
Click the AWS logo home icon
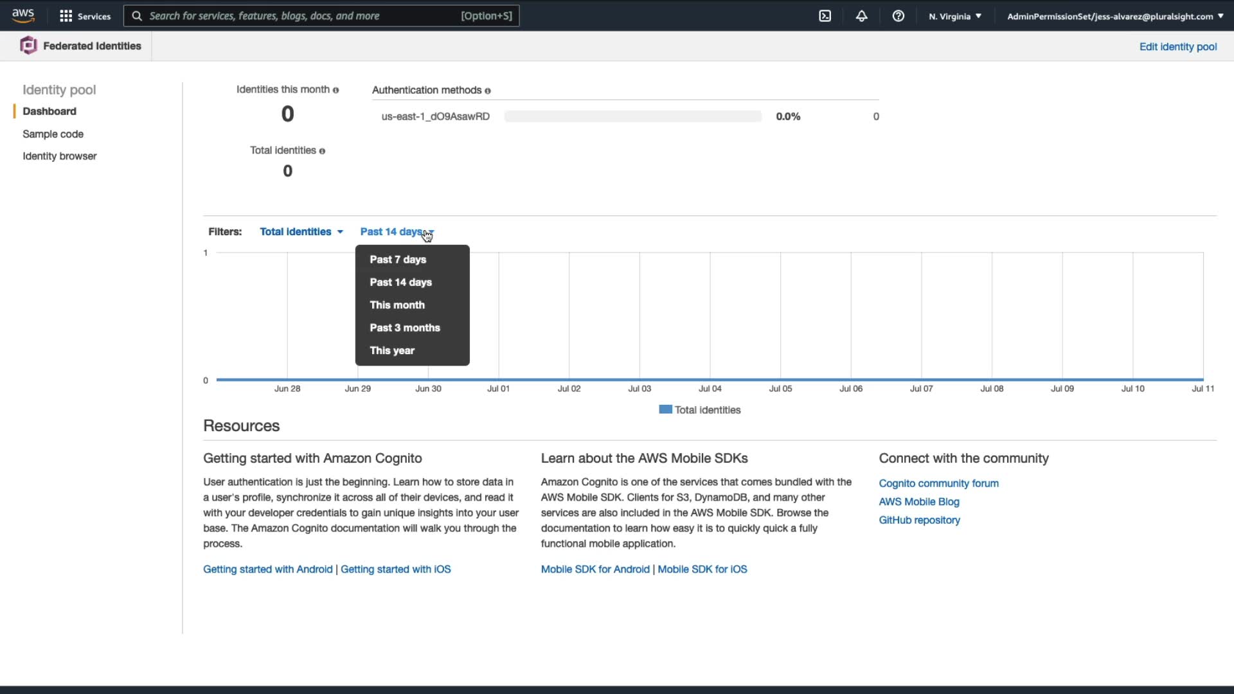pos(23,15)
